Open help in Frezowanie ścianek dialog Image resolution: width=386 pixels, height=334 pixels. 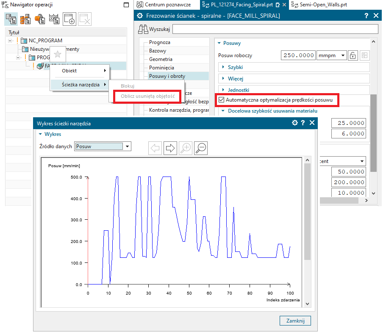pyautogui.click(x=367, y=16)
